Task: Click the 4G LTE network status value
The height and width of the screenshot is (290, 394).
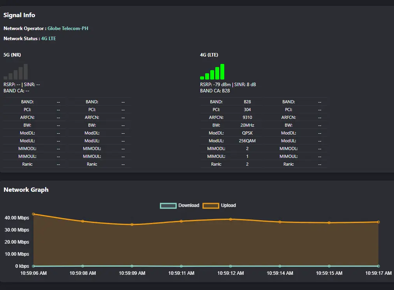Action: click(49, 39)
